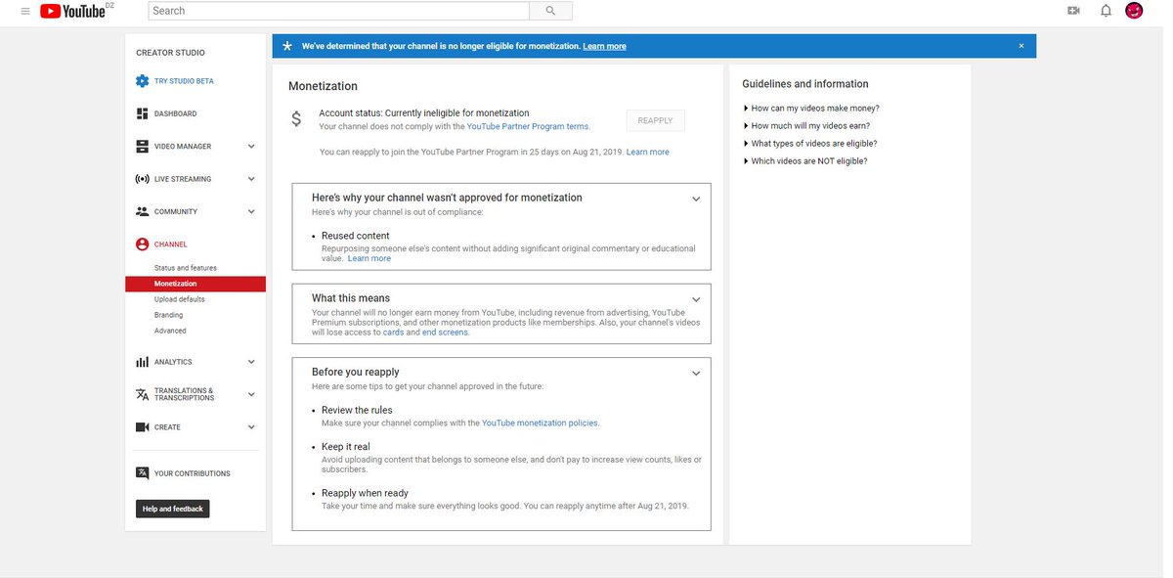Click the 'Reapply when ready' tip heading
Screen dimensions: 1173x578
(366, 493)
